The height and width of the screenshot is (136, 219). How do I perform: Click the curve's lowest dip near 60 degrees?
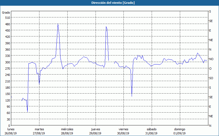[x=28, y=112]
